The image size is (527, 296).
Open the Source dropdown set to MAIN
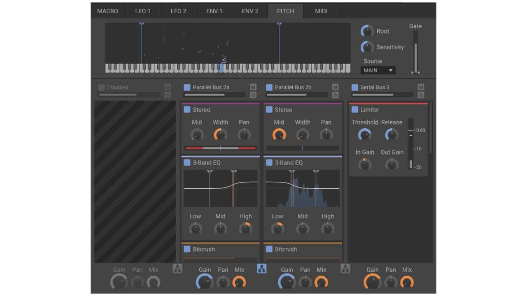pos(377,70)
